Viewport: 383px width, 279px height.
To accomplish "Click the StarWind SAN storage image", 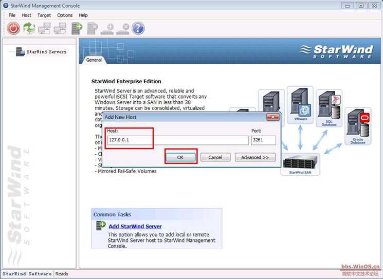I will click(300, 164).
